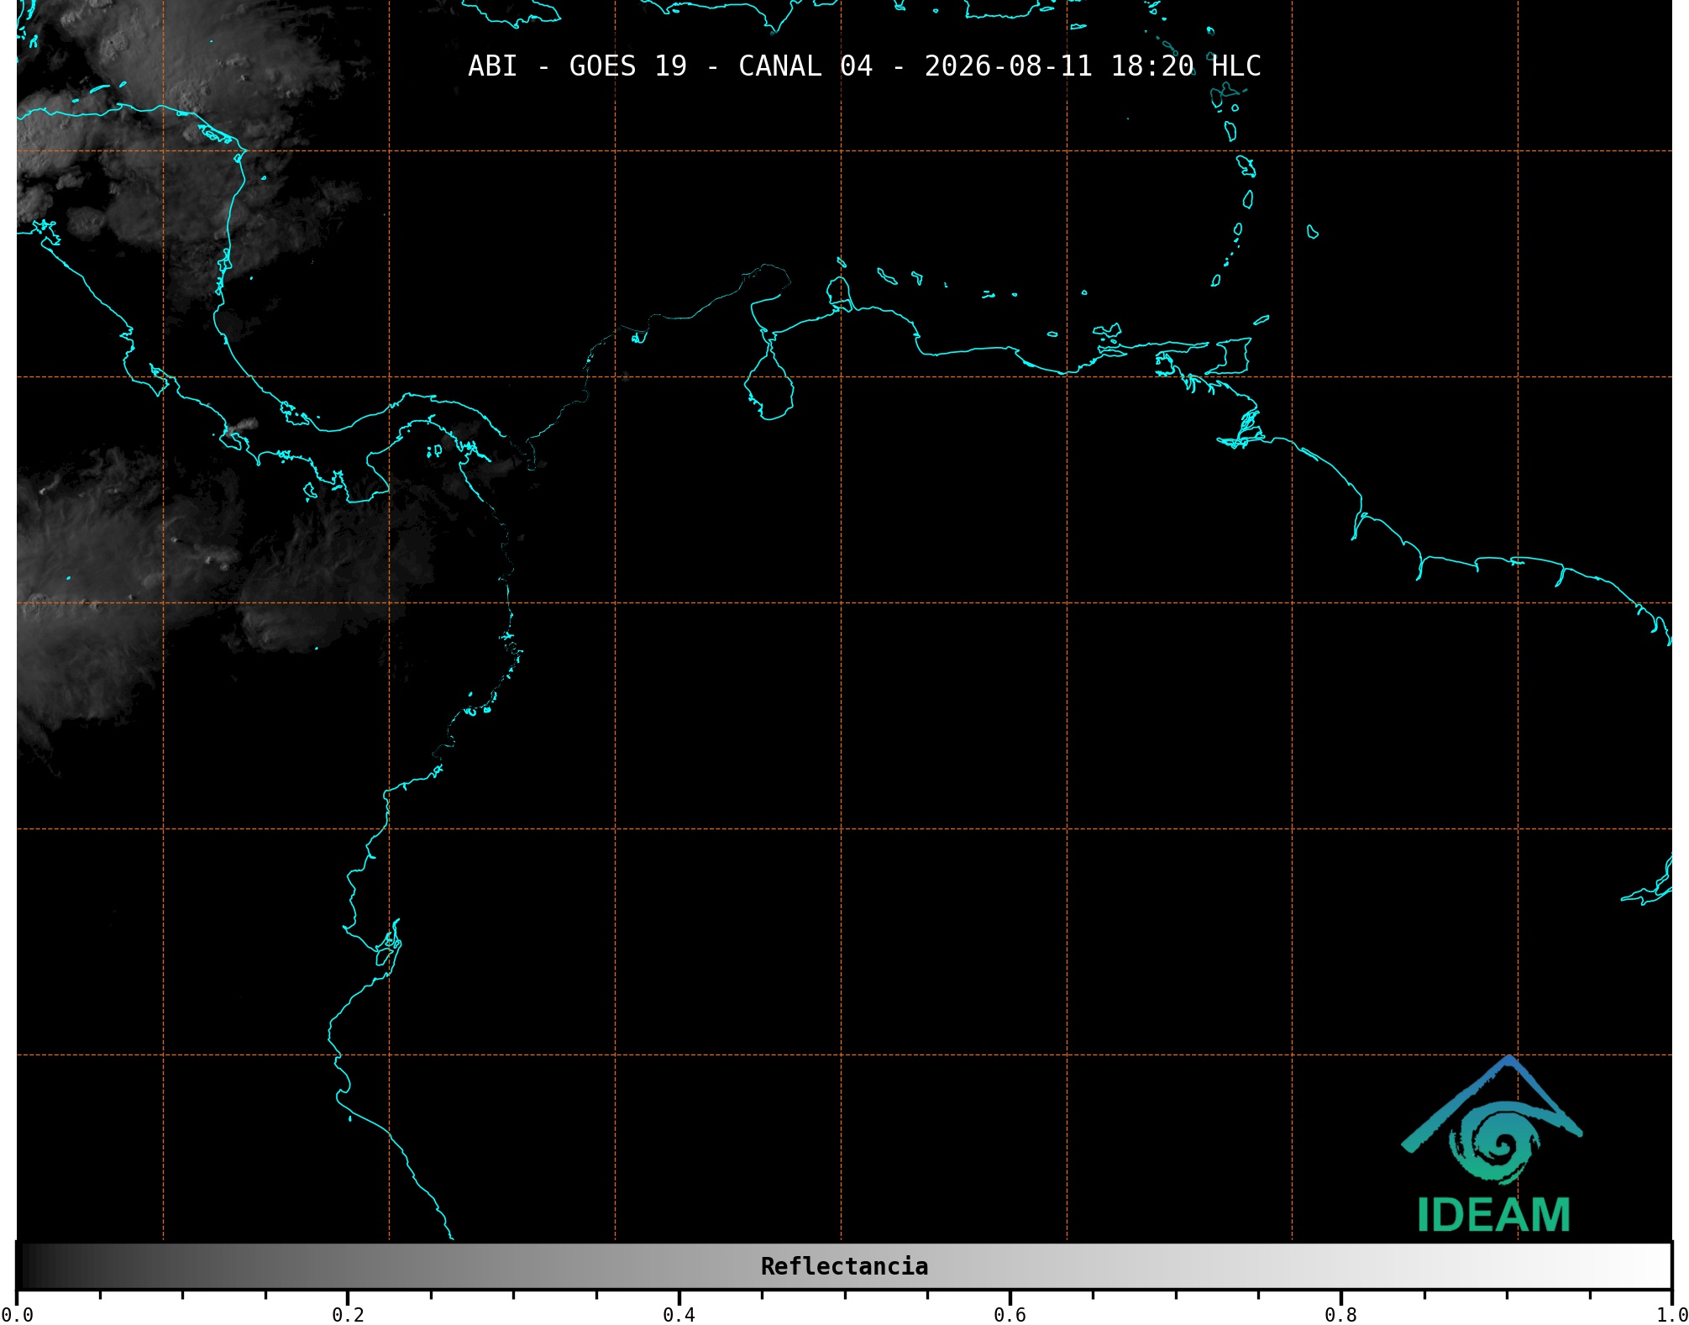Click the 0.4 tick label on colorbar
The image size is (1689, 1325).
point(679,1315)
